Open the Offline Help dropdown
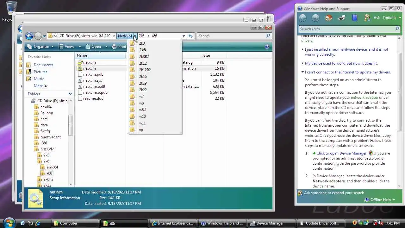405x228 pixels. coord(380,200)
